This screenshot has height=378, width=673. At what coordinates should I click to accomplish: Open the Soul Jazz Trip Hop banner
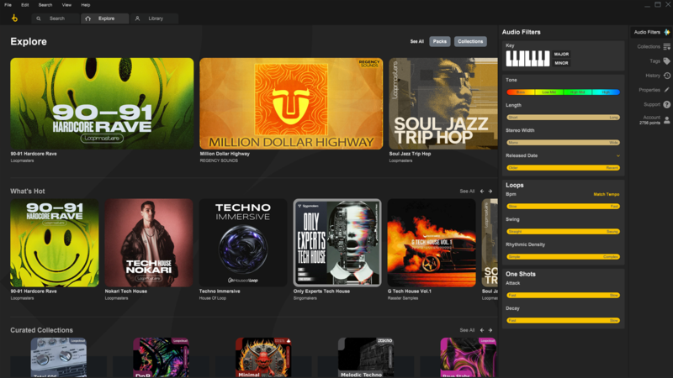click(x=443, y=103)
